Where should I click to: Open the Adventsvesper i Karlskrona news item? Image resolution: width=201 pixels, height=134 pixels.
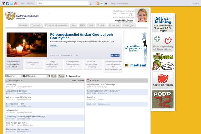point(45,98)
